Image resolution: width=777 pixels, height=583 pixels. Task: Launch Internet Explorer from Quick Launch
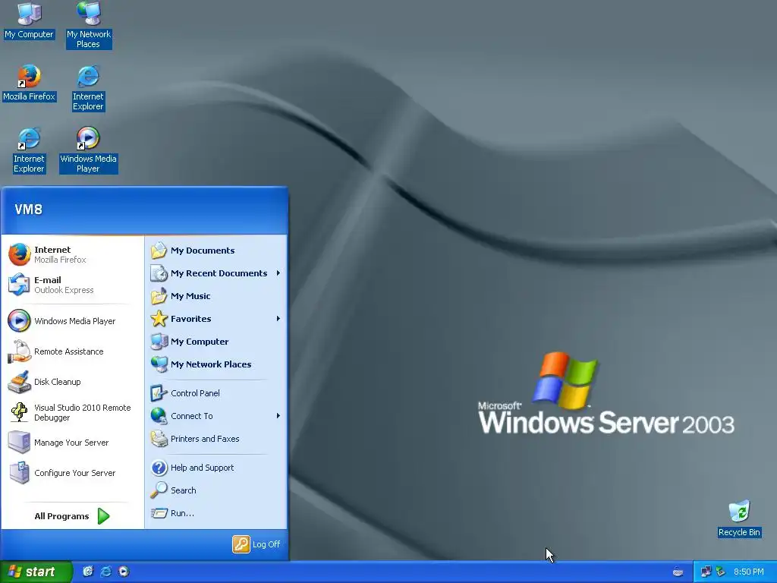pos(105,572)
